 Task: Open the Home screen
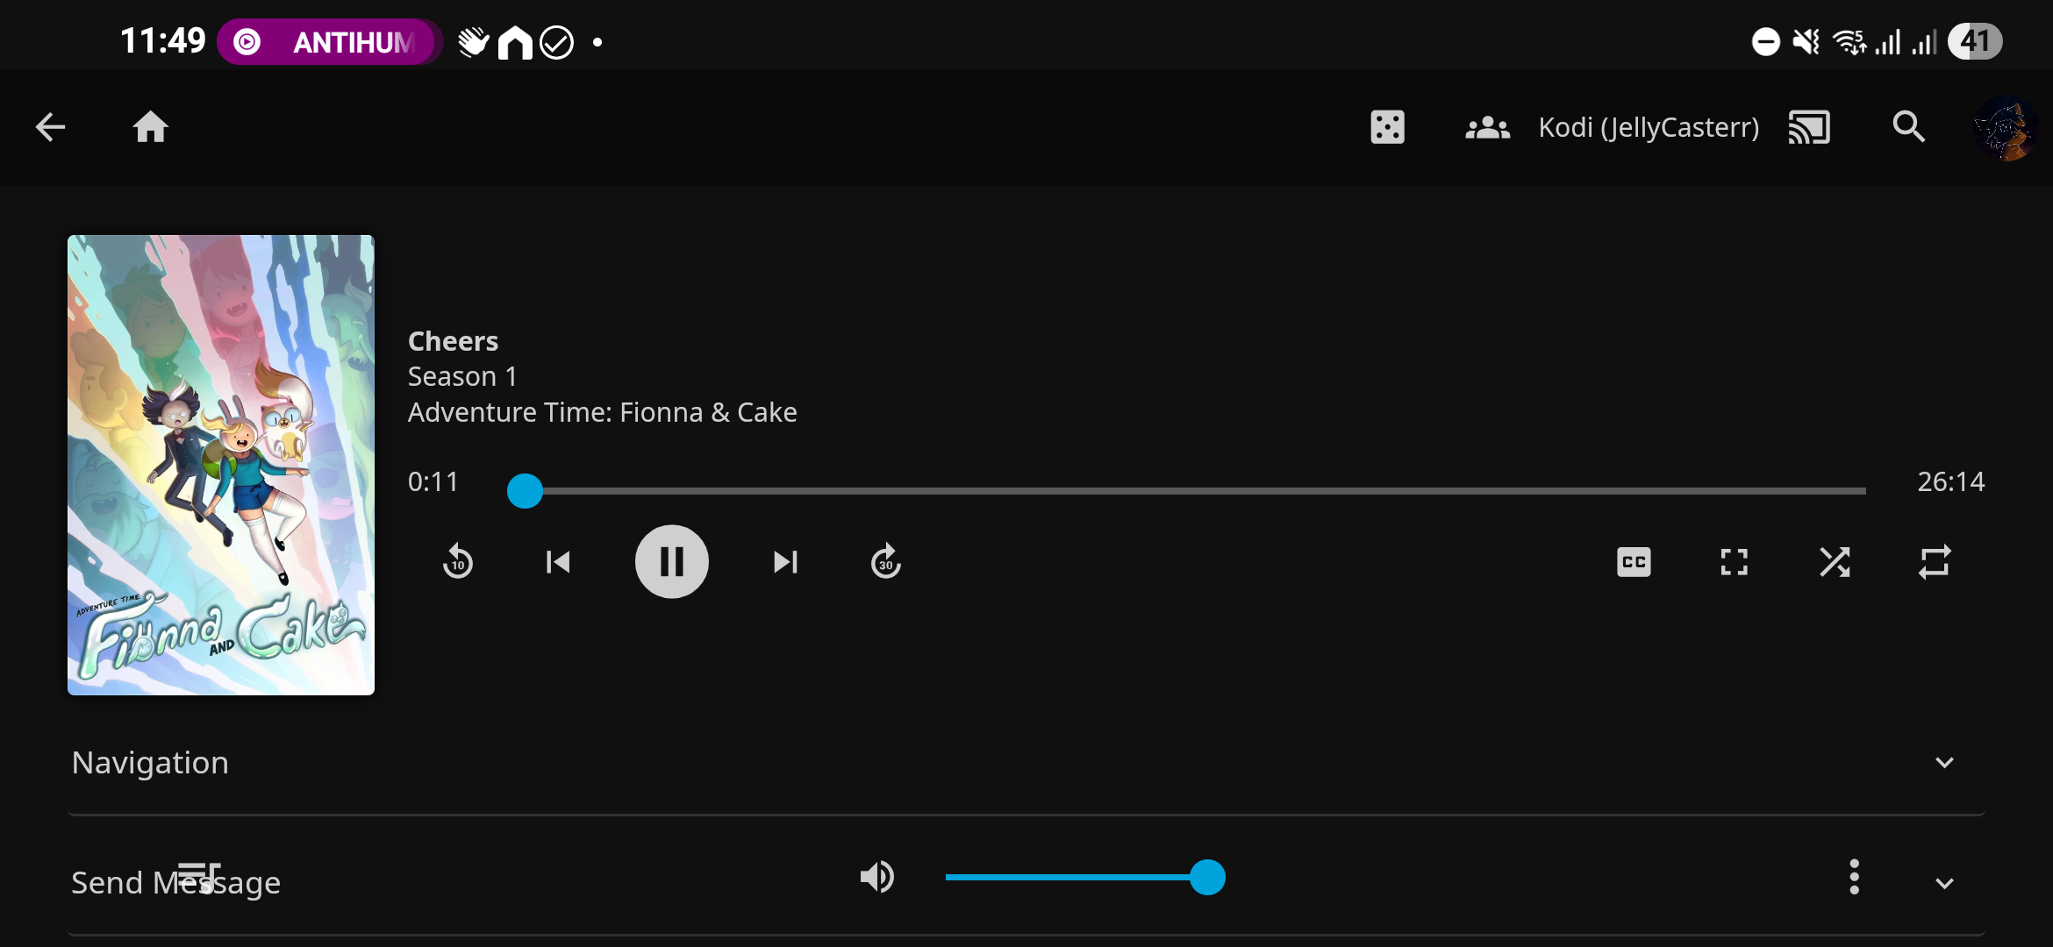pyautogui.click(x=150, y=127)
